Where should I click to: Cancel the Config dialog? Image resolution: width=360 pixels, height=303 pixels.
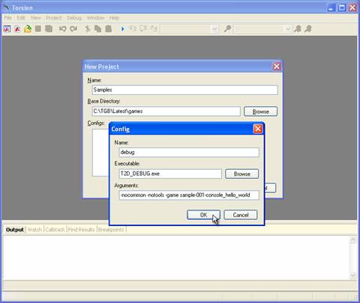[241, 215]
